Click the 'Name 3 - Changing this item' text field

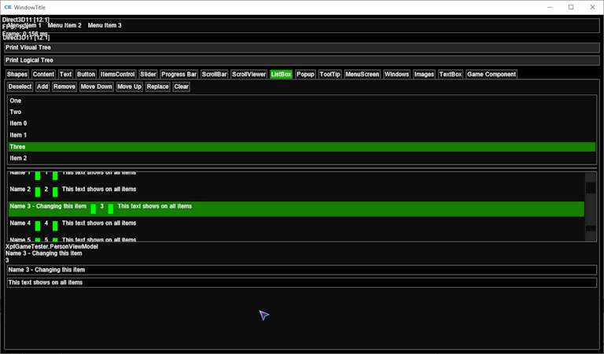(302, 270)
